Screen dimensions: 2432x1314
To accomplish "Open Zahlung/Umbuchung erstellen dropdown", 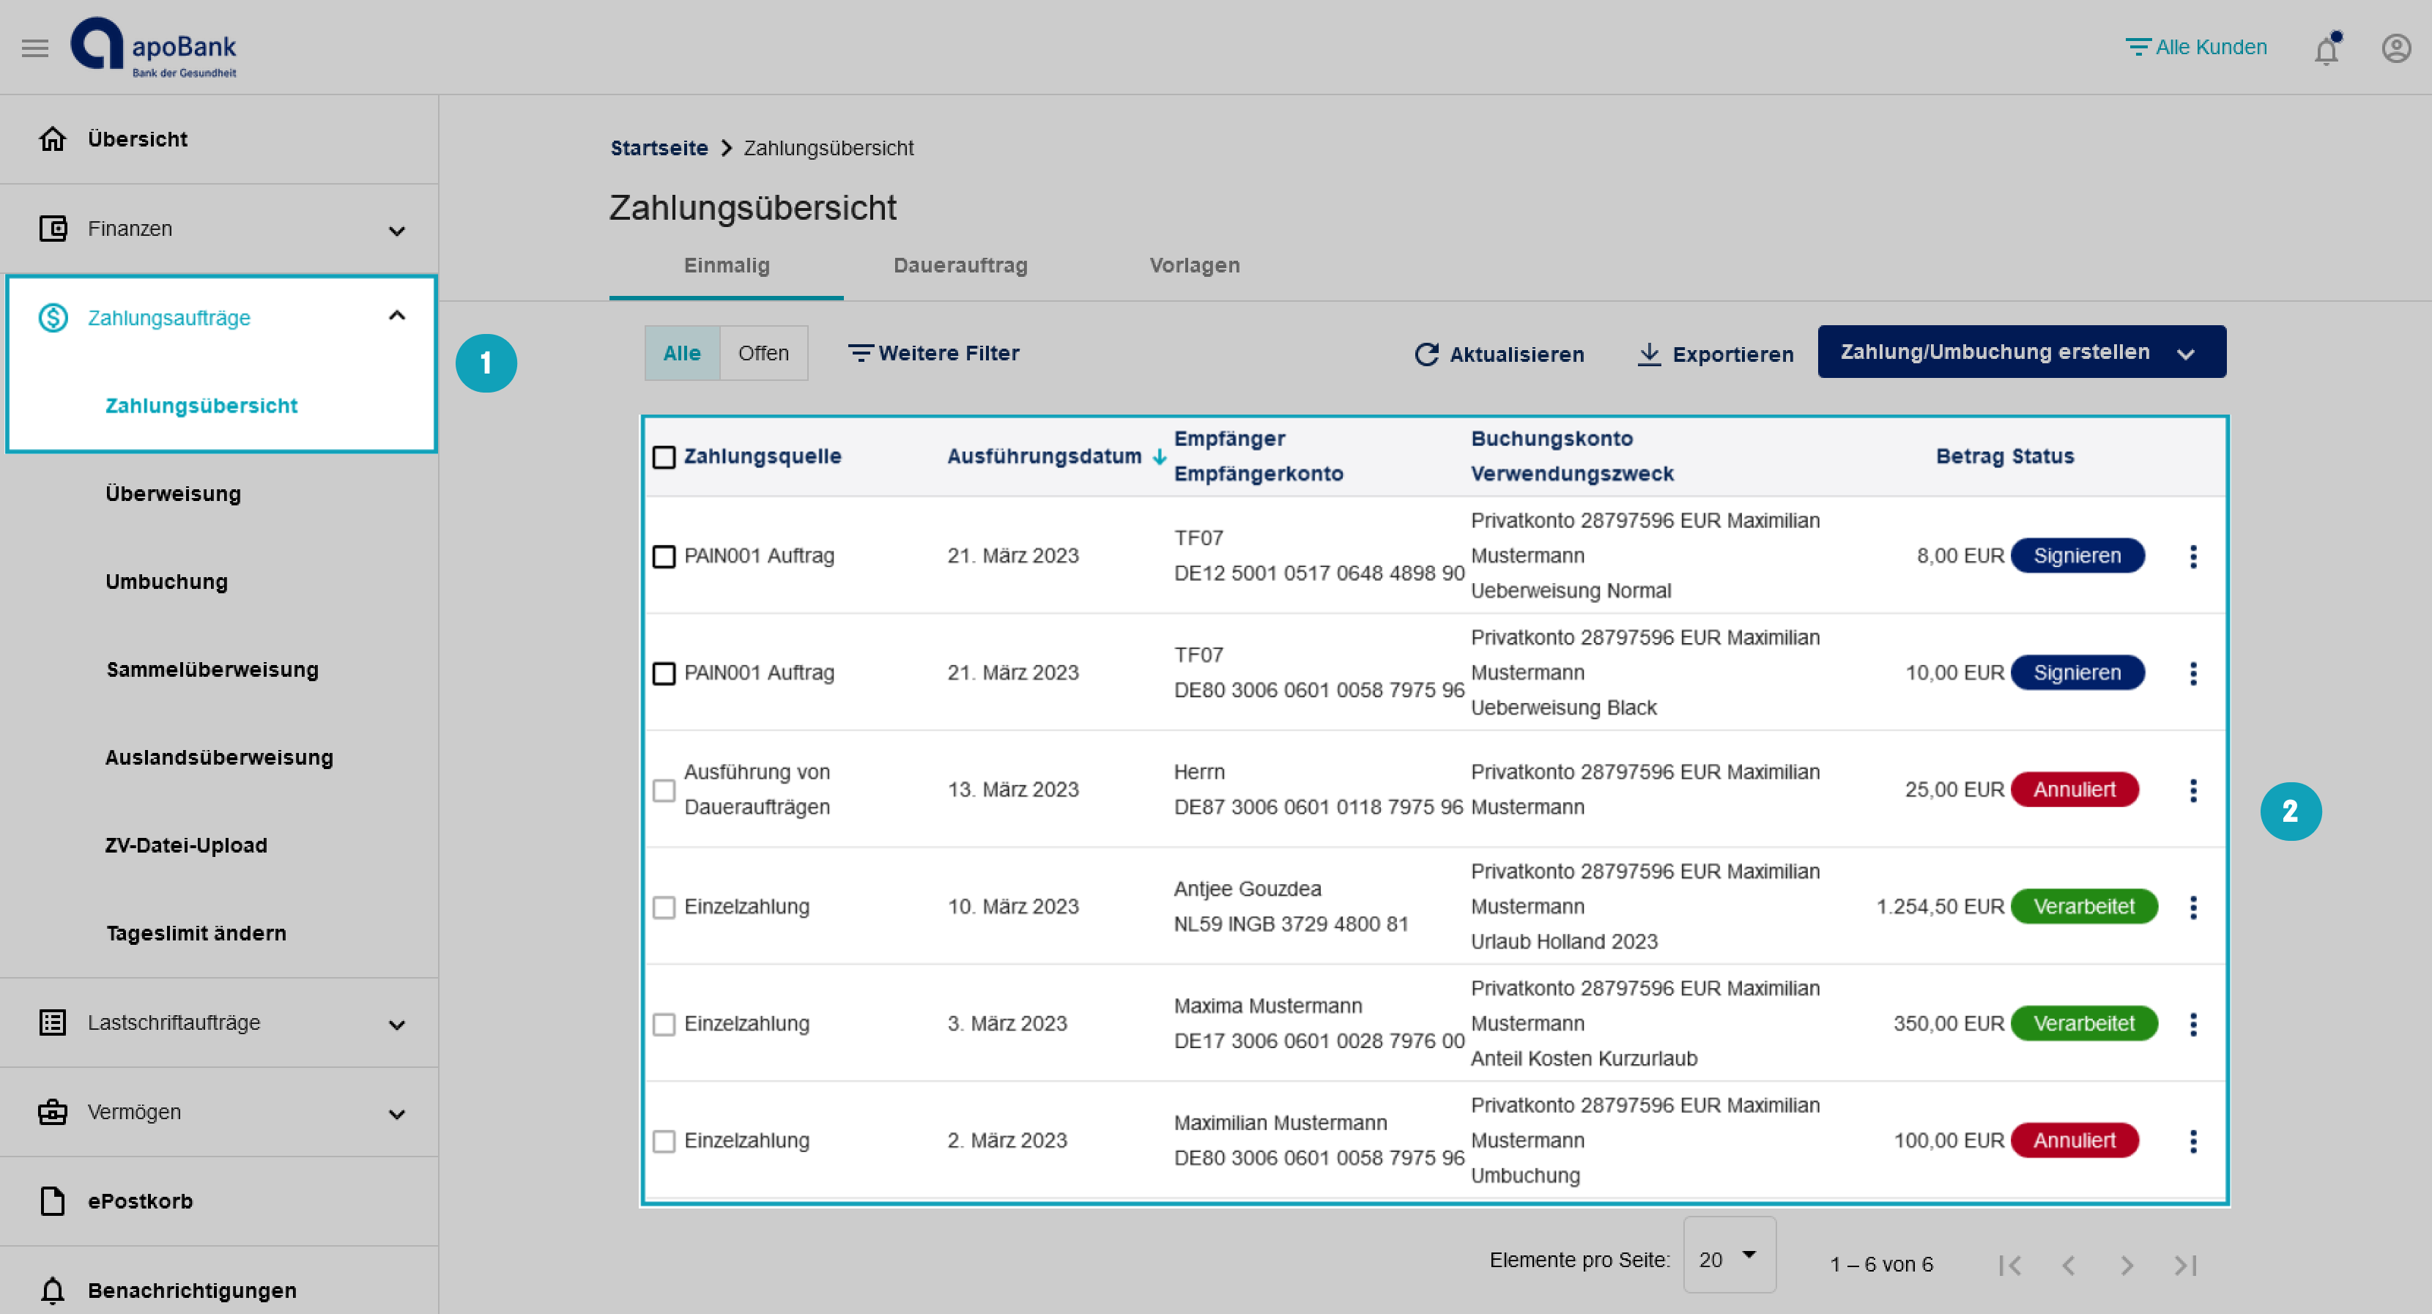I will pyautogui.click(x=2021, y=352).
